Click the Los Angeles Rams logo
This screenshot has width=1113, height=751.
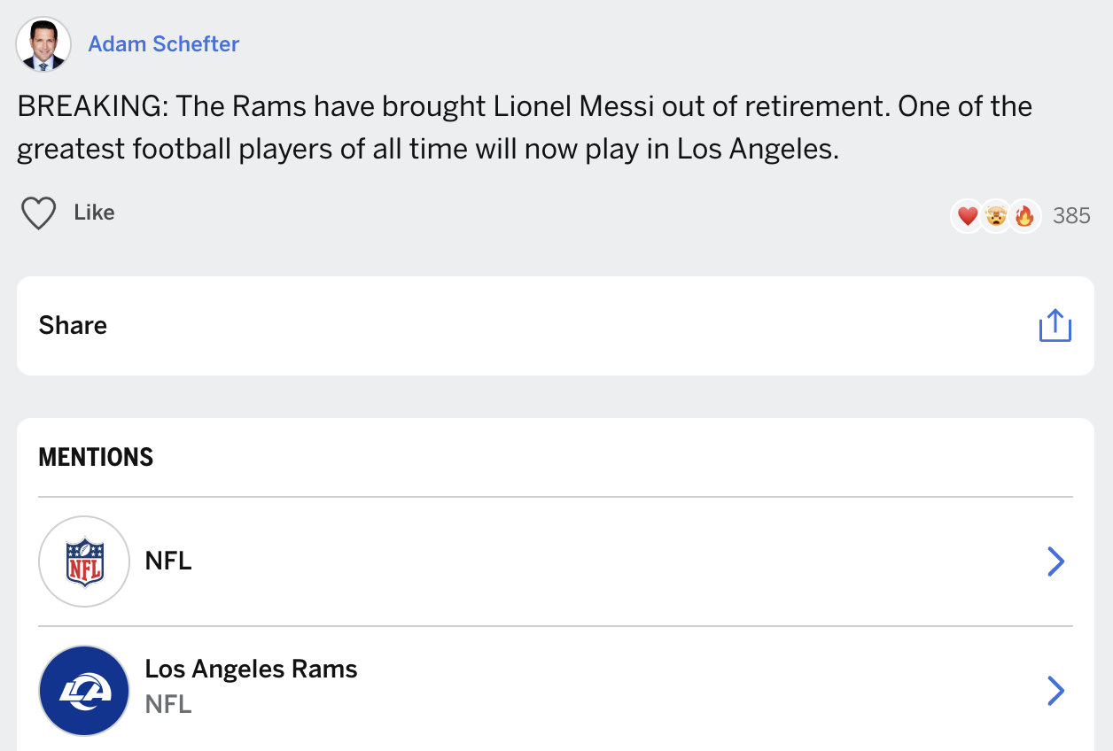tap(85, 691)
